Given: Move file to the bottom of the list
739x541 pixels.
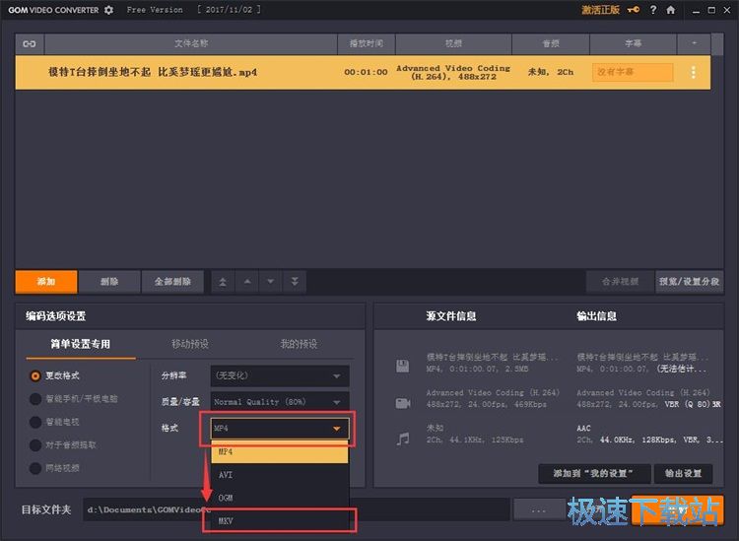Looking at the screenshot, I should [x=295, y=282].
